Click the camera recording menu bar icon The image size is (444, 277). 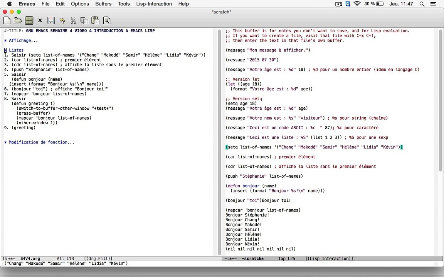pos(339,4)
